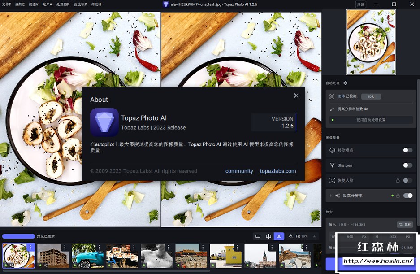Click the Sharpen triangle icon
420x274 pixels.
pyautogui.click(x=332, y=165)
